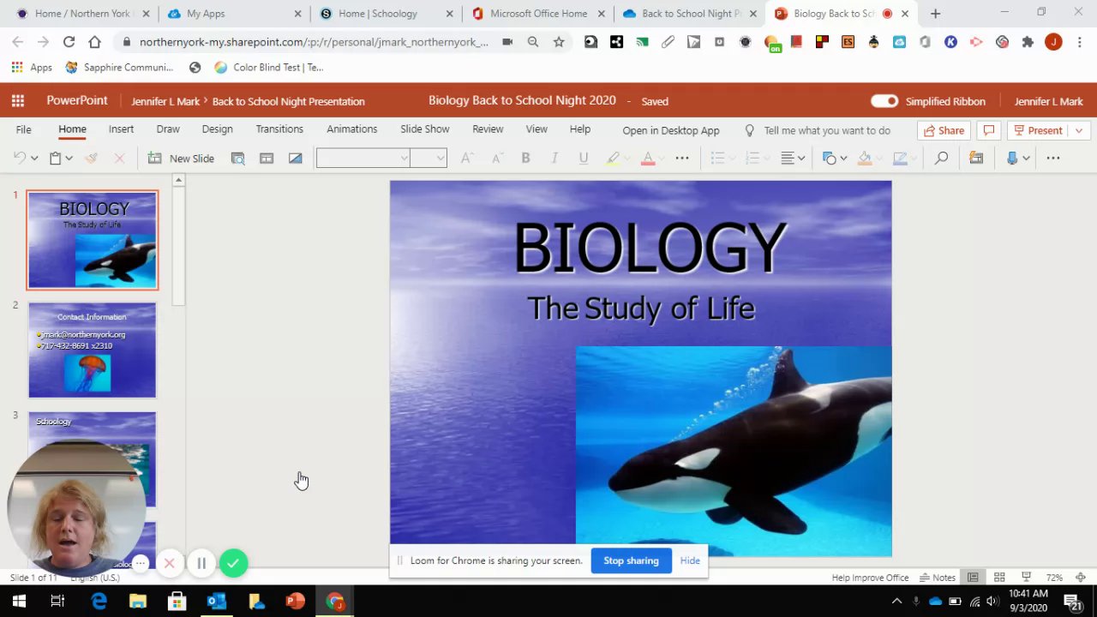
Task: Expand the Present button dropdown arrow
Action: [1079, 130]
